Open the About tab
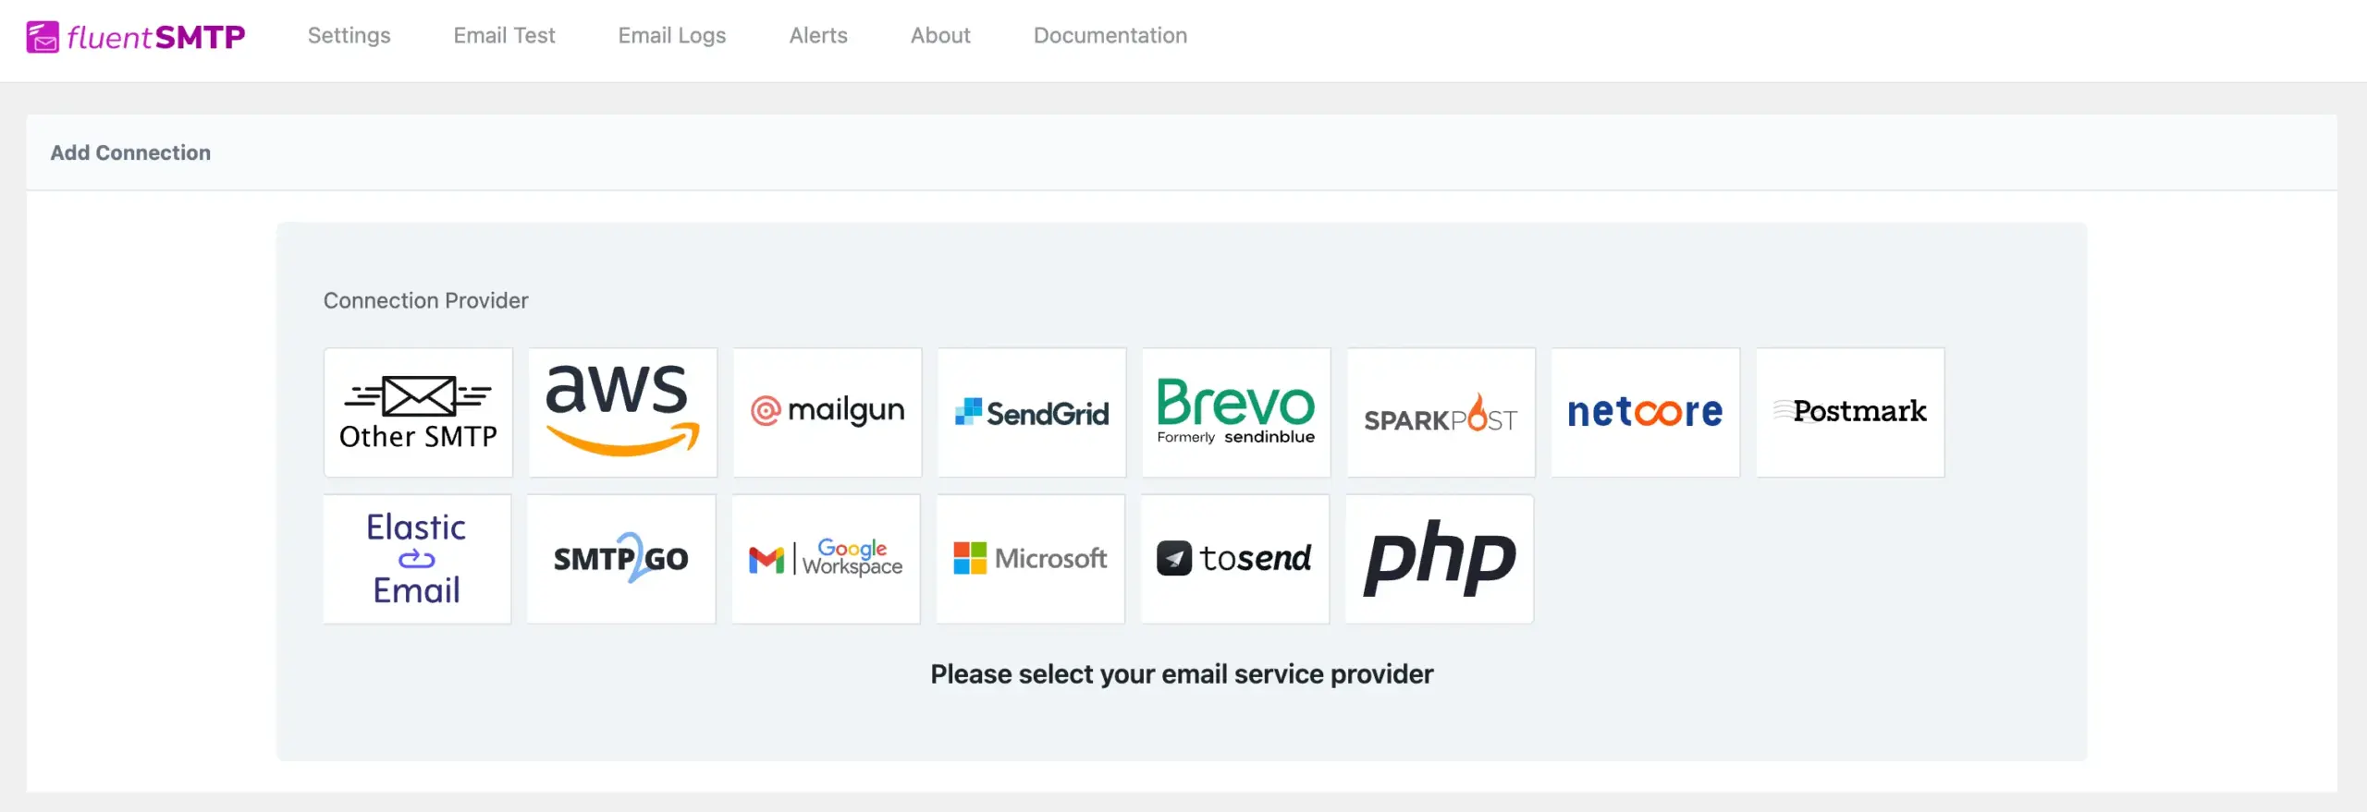 coord(940,35)
